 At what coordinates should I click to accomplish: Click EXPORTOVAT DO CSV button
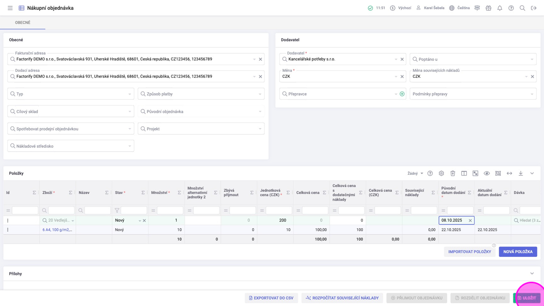click(x=271, y=298)
